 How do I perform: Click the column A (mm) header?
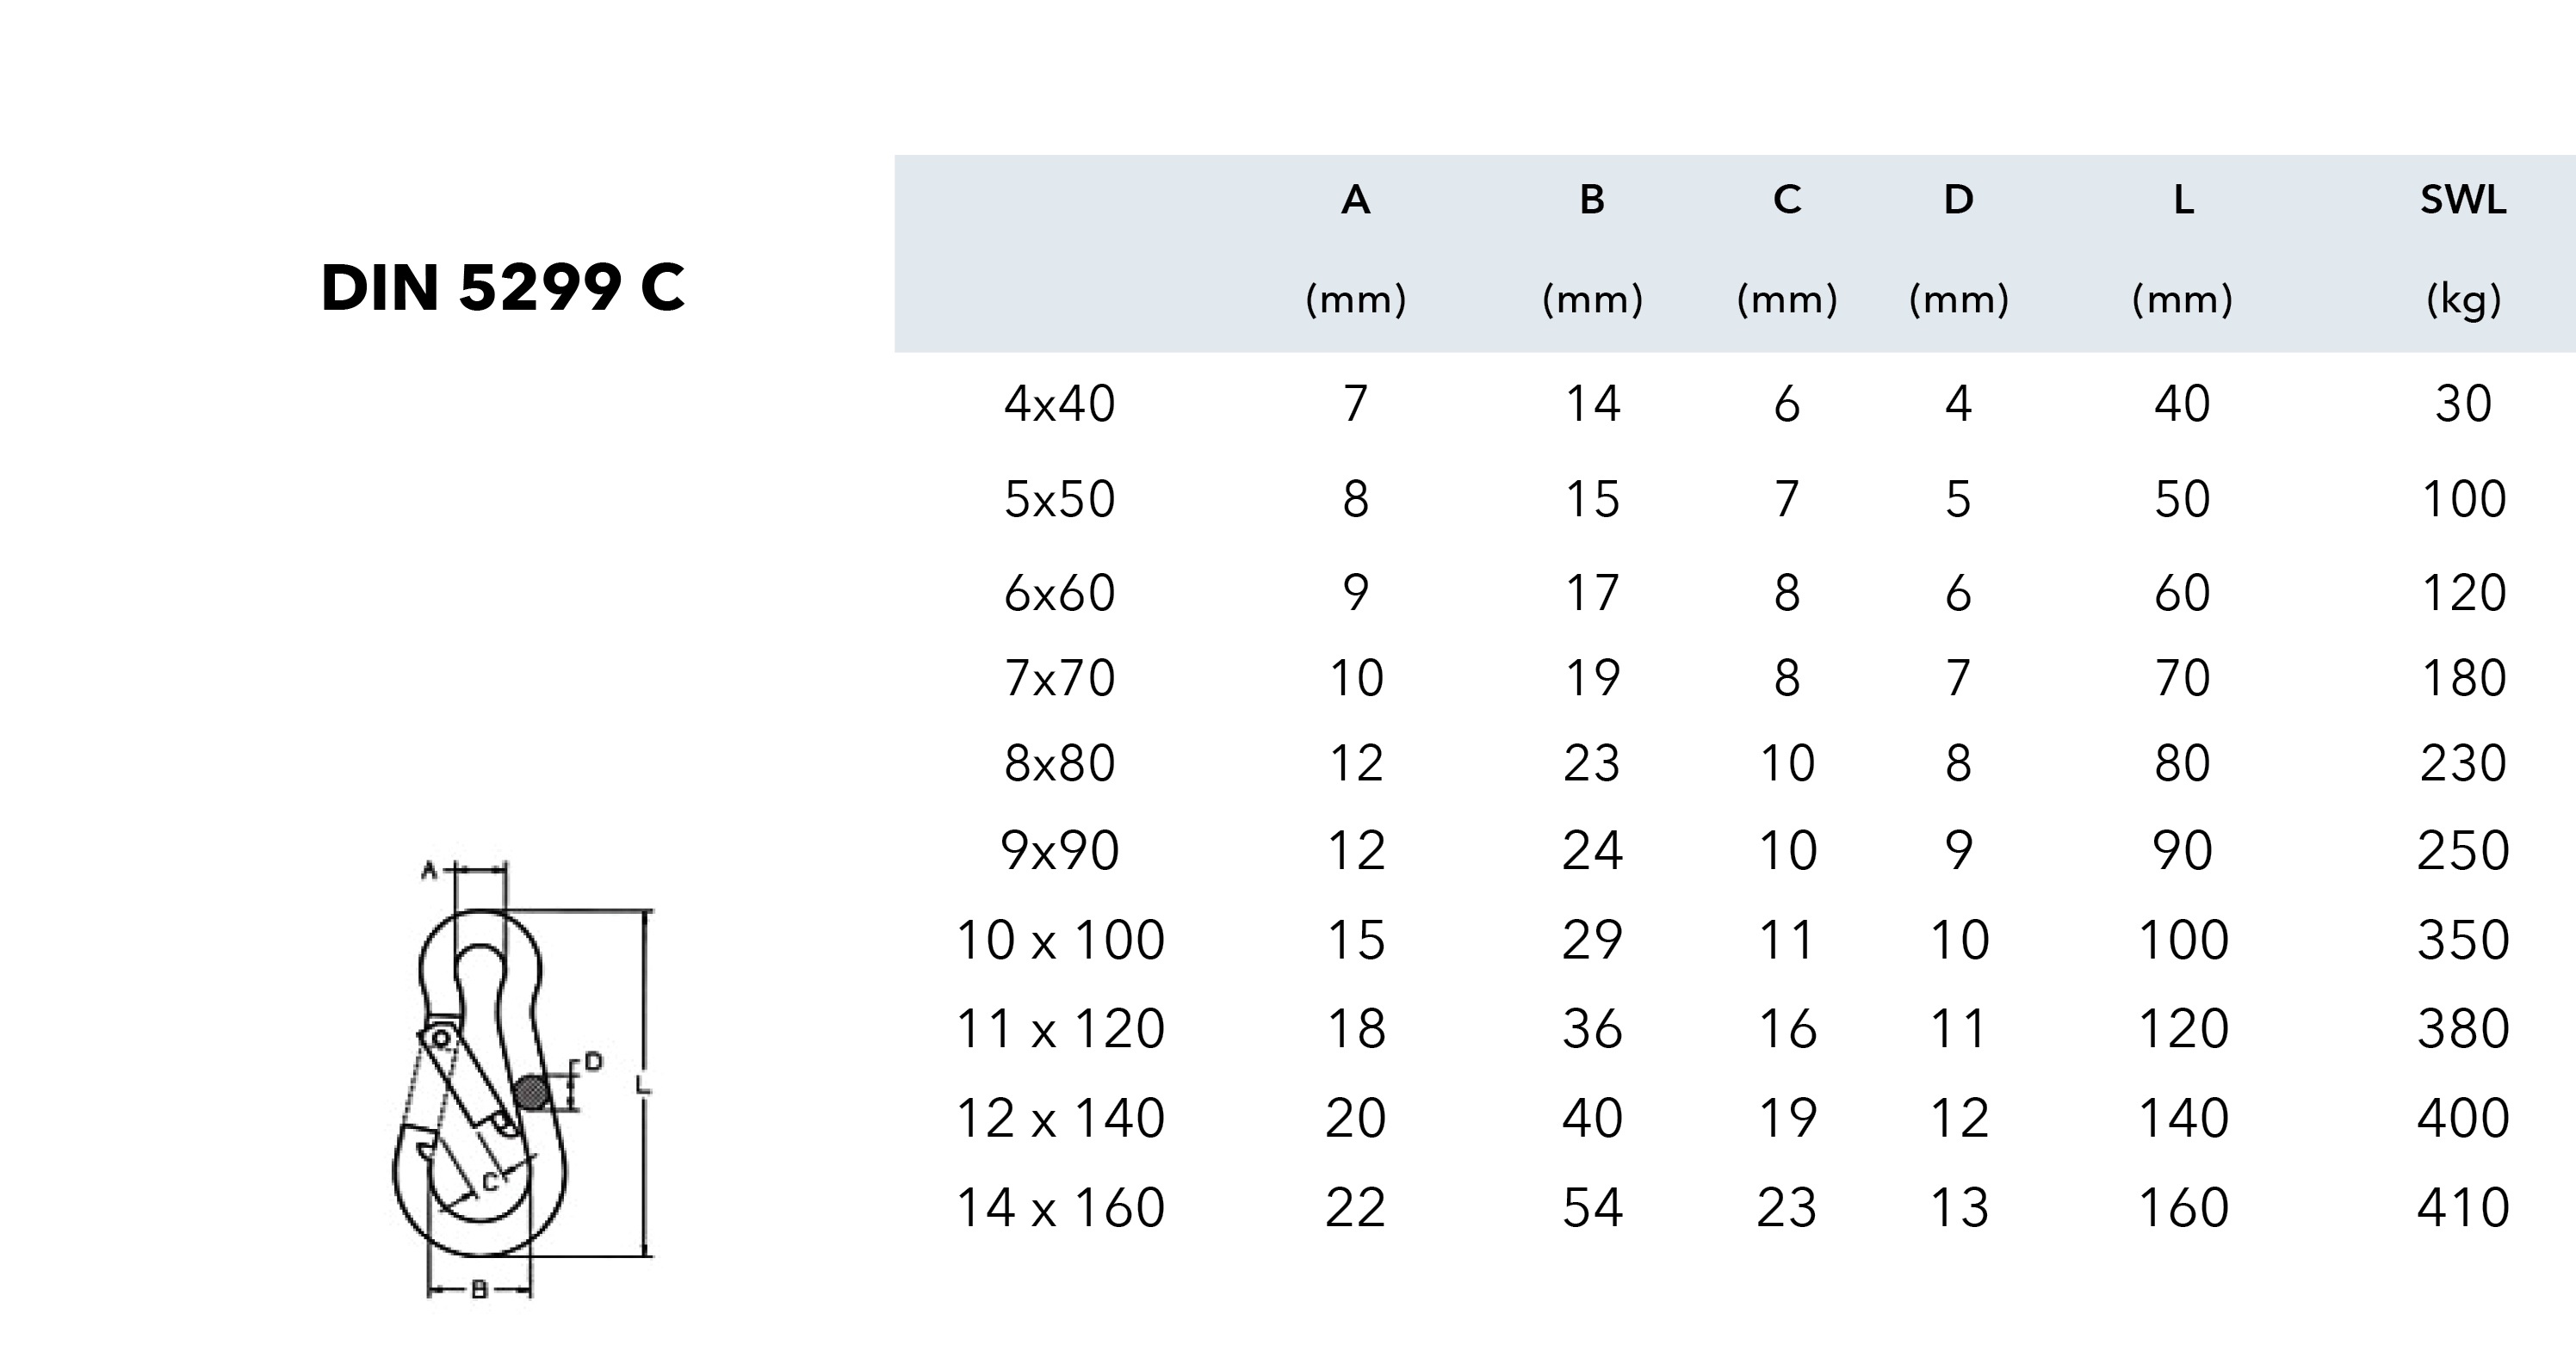[x=1356, y=250]
